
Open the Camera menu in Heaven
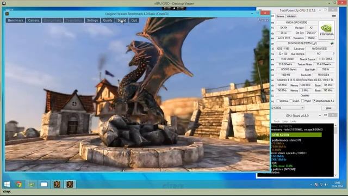pyautogui.click(x=34, y=21)
